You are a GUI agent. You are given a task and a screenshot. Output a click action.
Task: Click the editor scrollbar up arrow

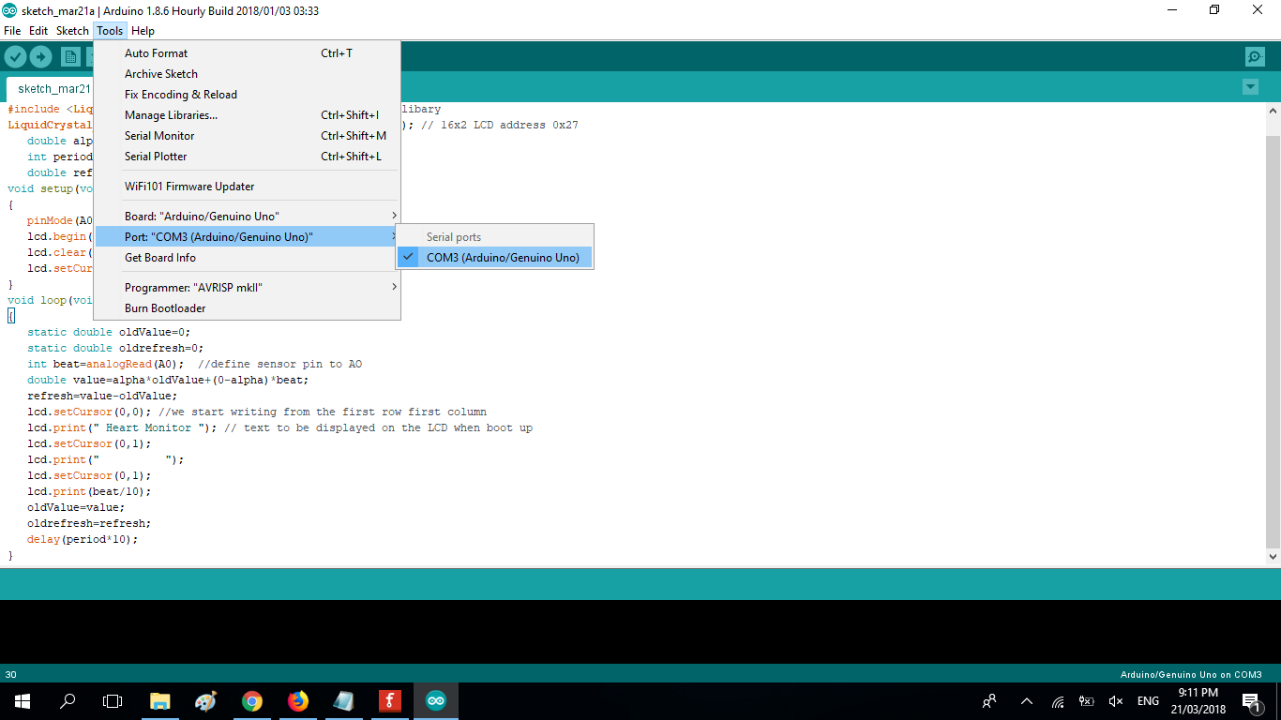click(x=1273, y=111)
